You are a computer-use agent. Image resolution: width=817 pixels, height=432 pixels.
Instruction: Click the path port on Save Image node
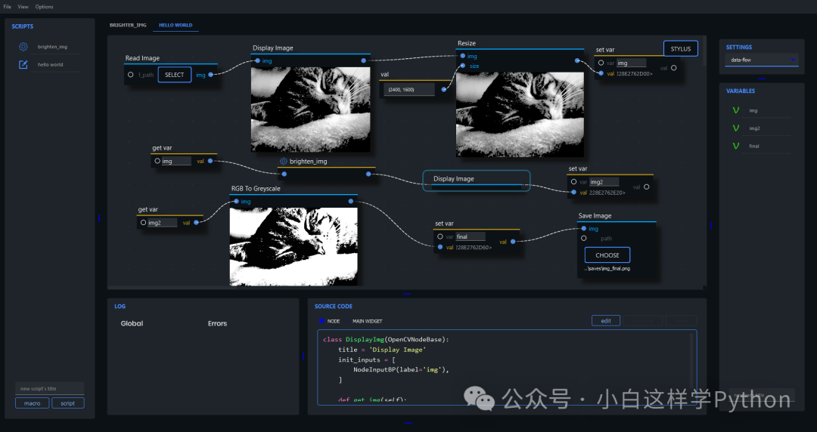583,239
